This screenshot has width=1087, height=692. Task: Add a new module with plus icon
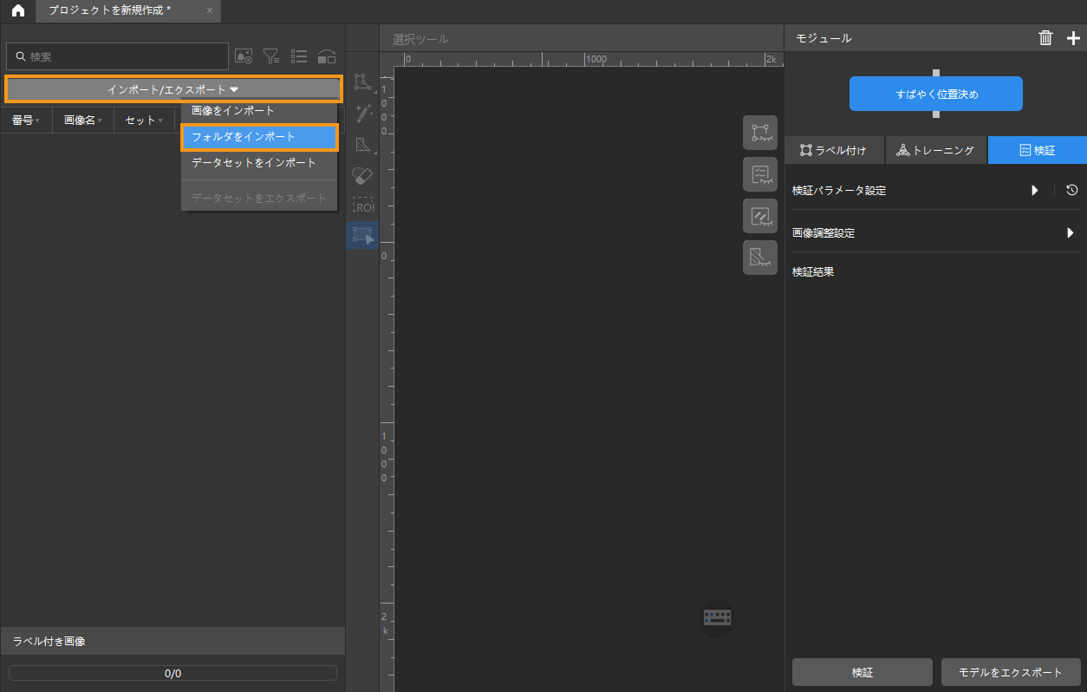[1073, 37]
